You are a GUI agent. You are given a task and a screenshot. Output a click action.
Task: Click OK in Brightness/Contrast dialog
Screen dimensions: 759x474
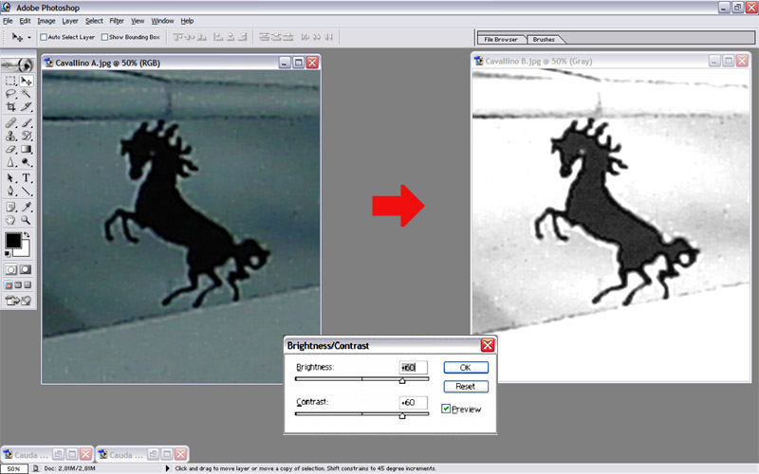pyautogui.click(x=466, y=368)
